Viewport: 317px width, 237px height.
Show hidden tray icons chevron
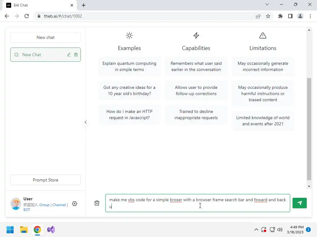(256, 230)
